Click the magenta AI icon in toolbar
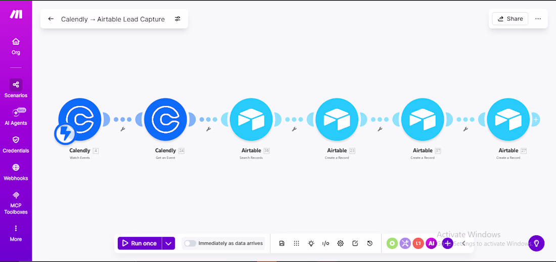Image resolution: width=556 pixels, height=262 pixels. pos(432,243)
